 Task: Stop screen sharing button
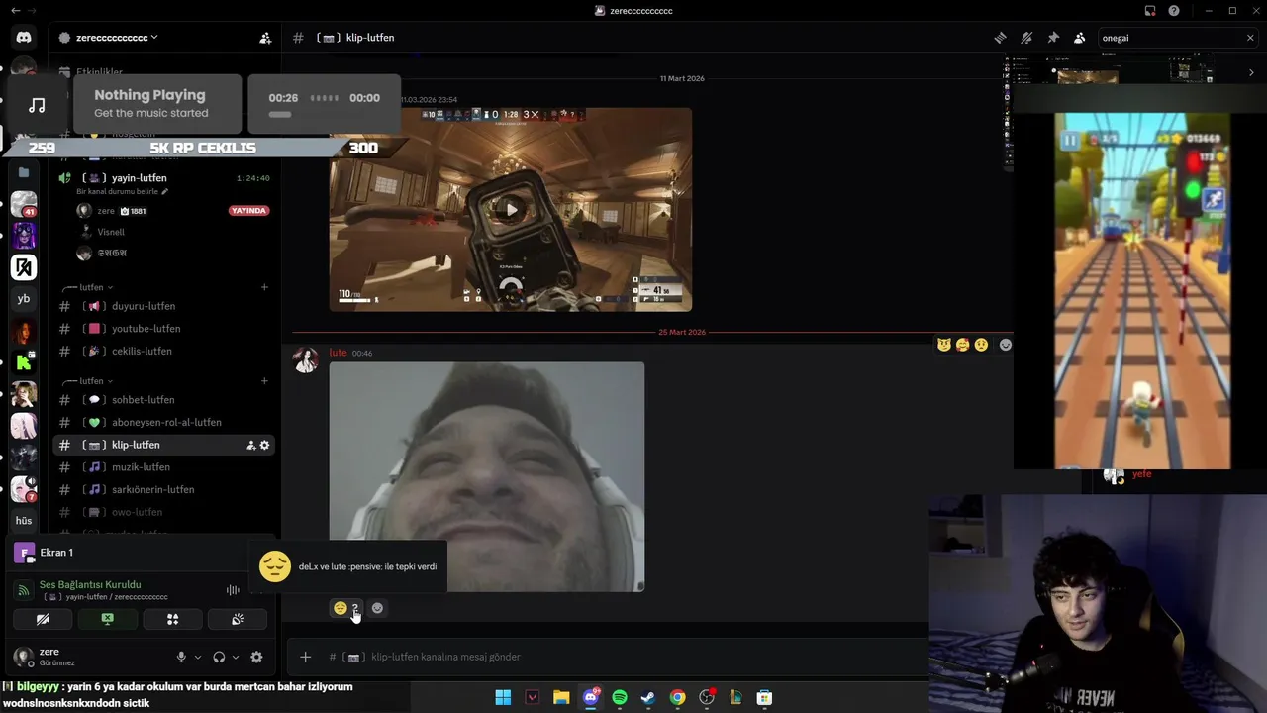pyautogui.click(x=107, y=619)
